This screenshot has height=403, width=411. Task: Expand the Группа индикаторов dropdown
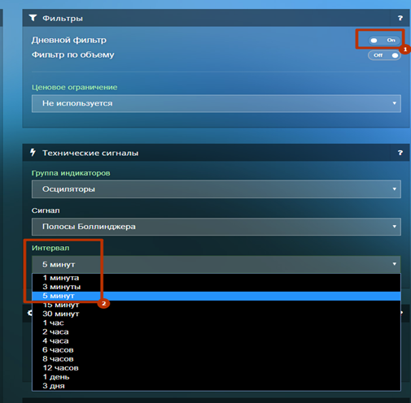click(216, 189)
